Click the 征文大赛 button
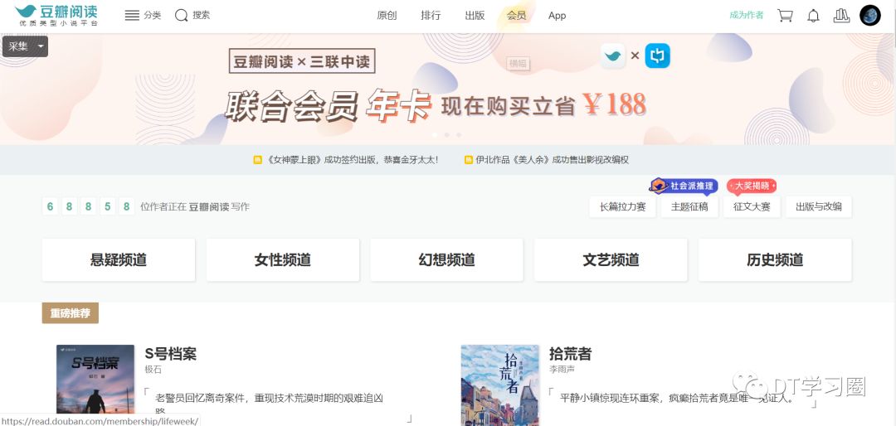This screenshot has height=426, width=896. pos(752,206)
